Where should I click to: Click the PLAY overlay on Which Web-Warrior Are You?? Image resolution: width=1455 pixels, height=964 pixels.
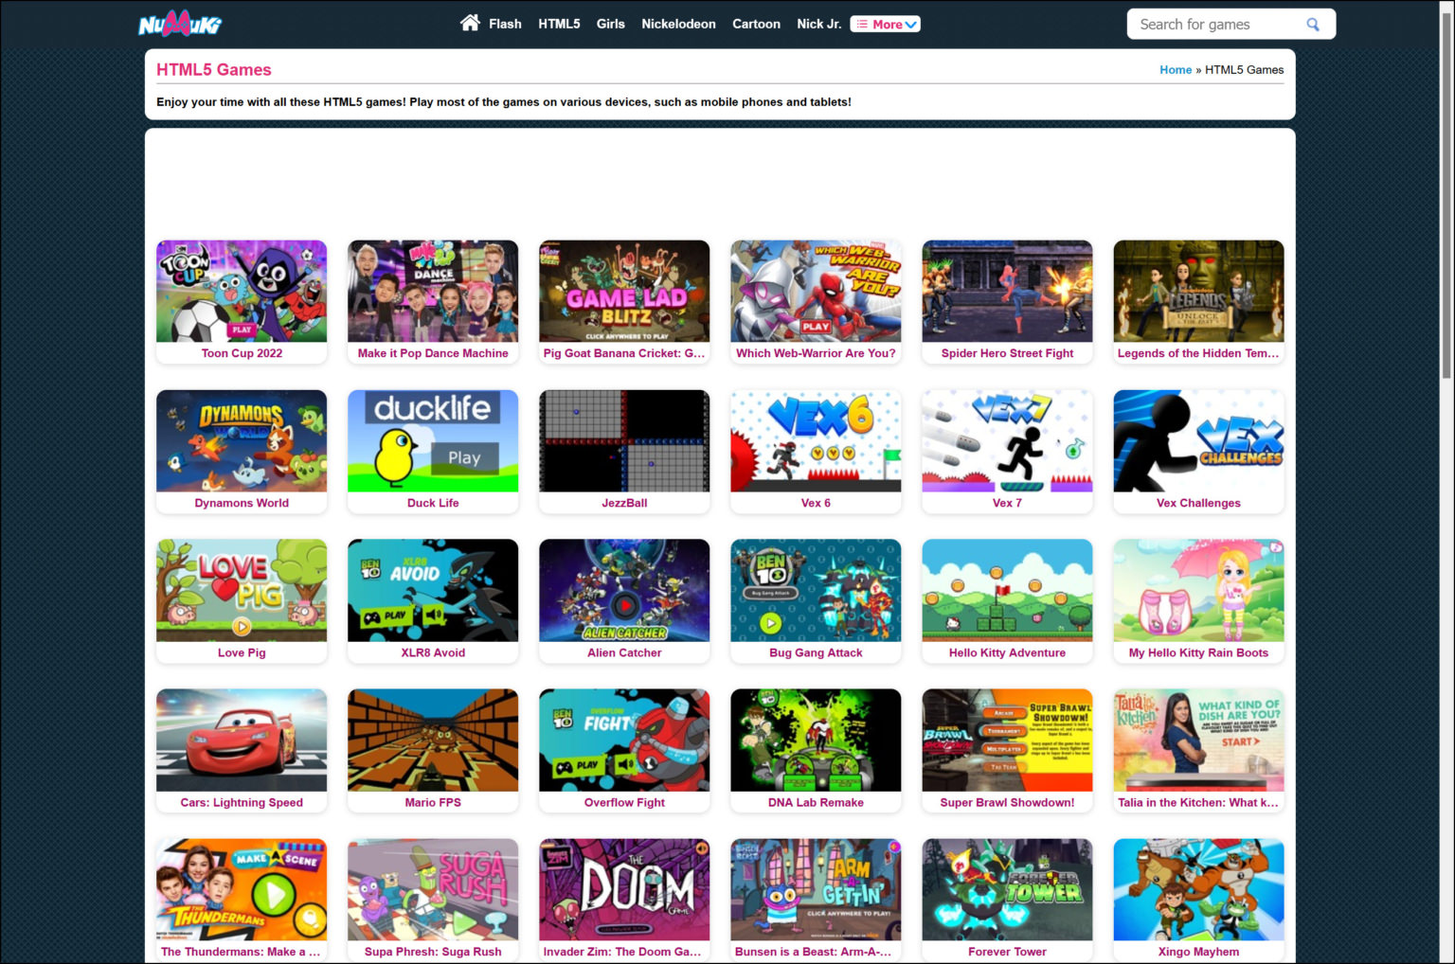pos(817,327)
